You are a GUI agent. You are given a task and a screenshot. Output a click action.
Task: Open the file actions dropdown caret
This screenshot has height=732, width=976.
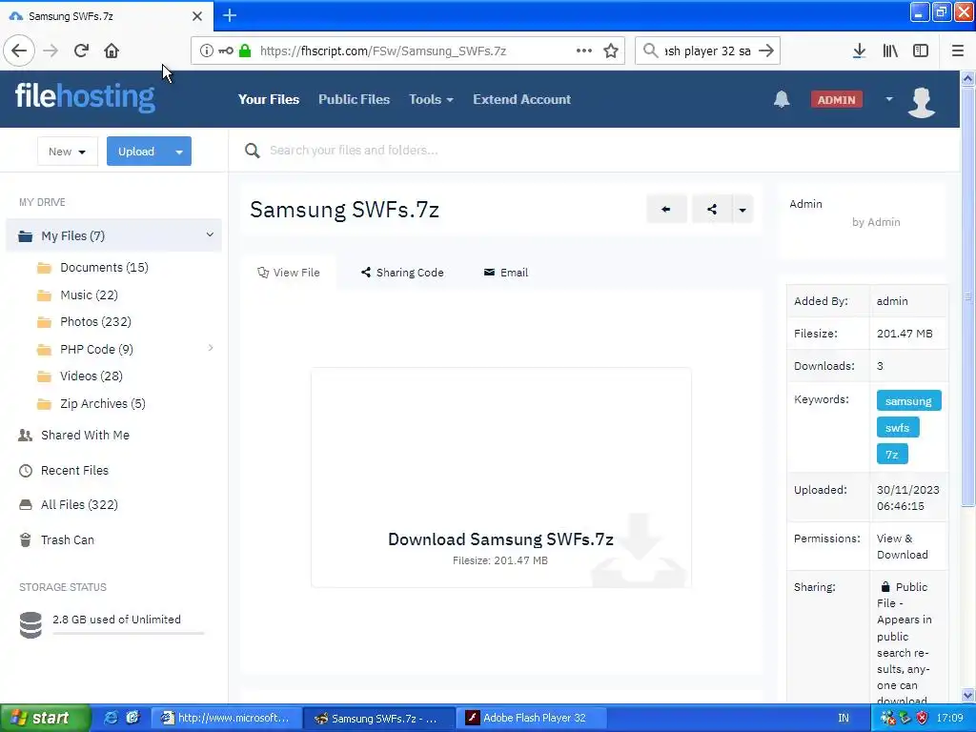coord(742,209)
